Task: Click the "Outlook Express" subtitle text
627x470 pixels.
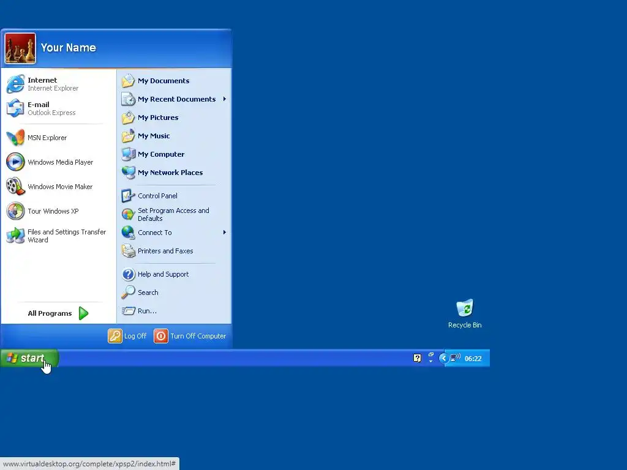Action: coord(51,113)
